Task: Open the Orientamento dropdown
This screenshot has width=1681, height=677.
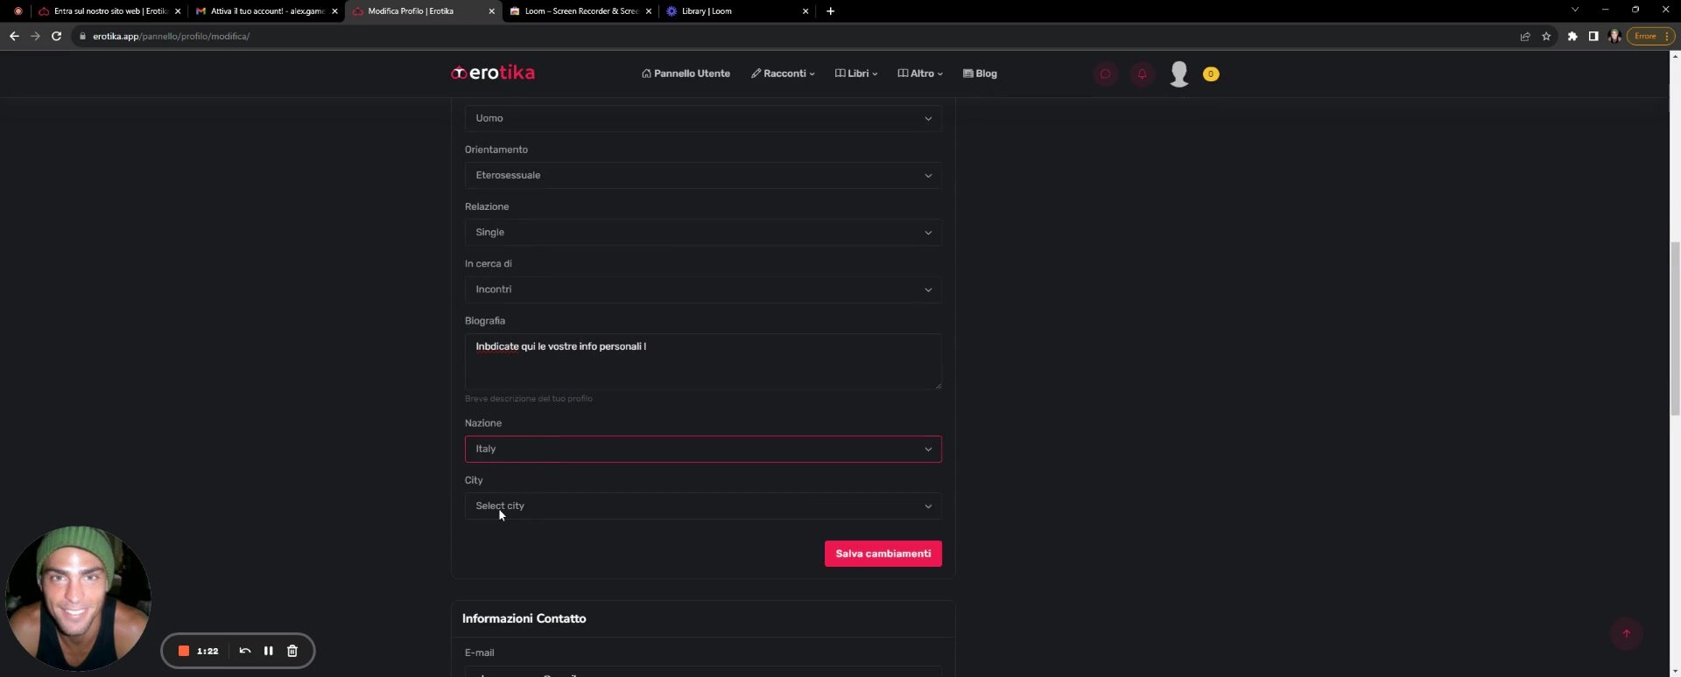Action: (702, 176)
